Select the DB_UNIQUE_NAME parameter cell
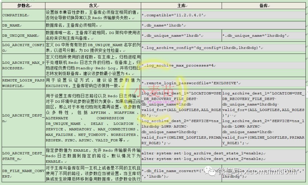This screenshot has height=185, width=308. [x=24, y=36]
